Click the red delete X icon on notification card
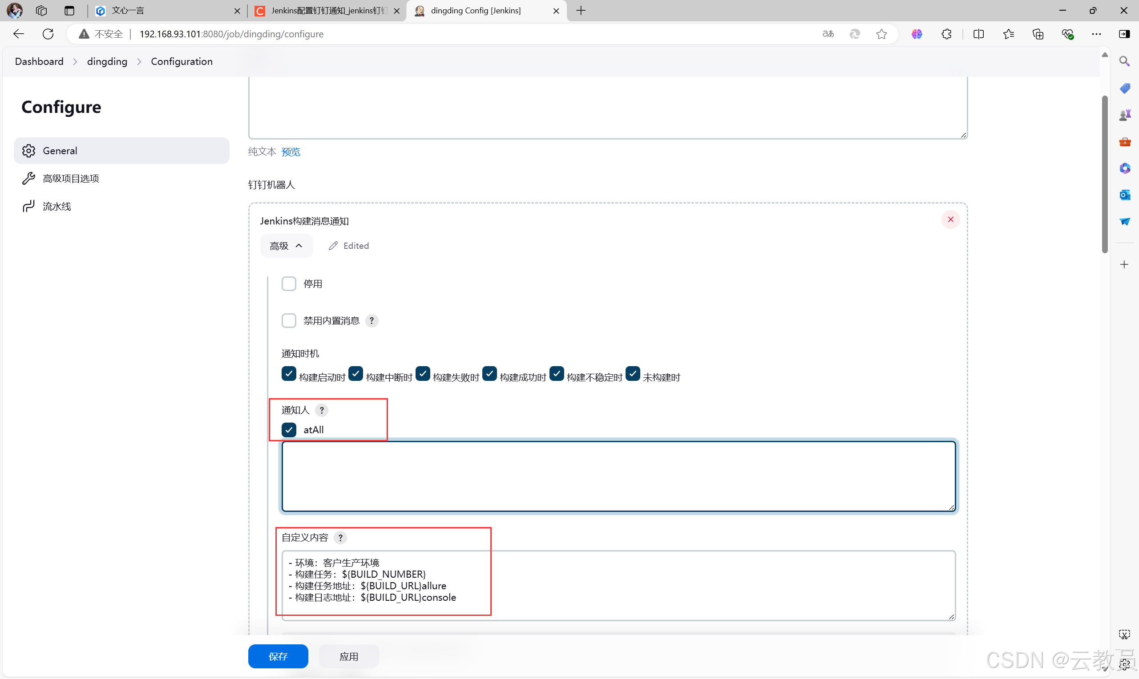 pyautogui.click(x=950, y=219)
